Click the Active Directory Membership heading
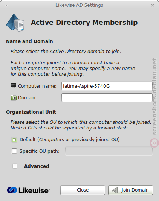Screen dimensions: 159x201 [84, 23]
